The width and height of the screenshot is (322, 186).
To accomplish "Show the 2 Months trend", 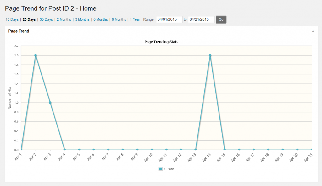I will (x=64, y=19).
